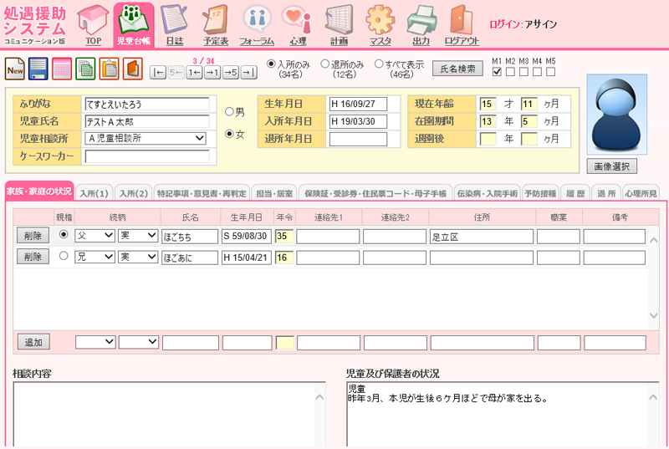Select the 男 gender radio button
Viewport: 669px width, 449px height.
229,111
